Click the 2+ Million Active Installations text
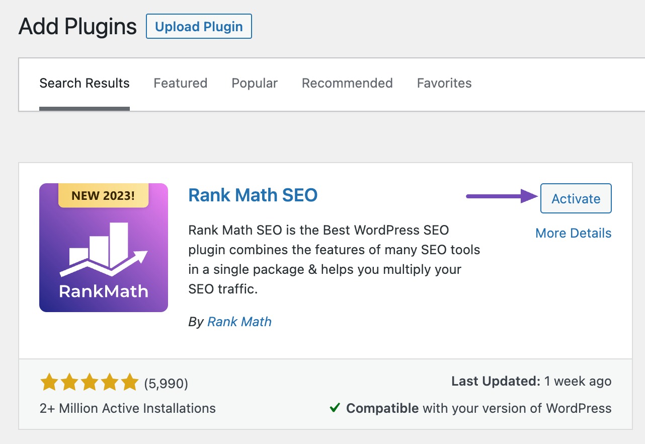Image resolution: width=645 pixels, height=444 pixels. tap(128, 408)
